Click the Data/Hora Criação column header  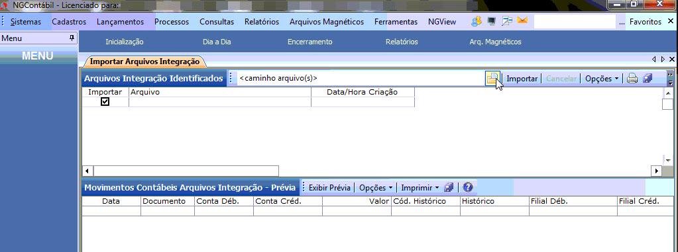(363, 92)
